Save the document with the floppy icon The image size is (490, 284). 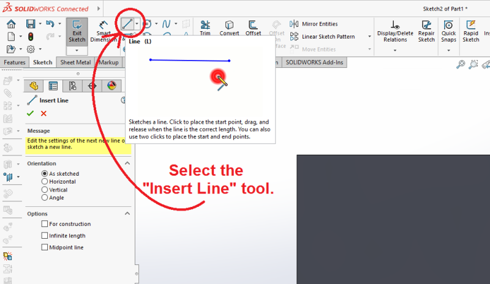[31, 24]
